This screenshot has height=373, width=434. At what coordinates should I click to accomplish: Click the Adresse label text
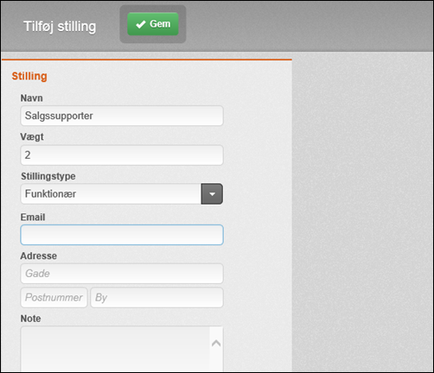click(39, 256)
